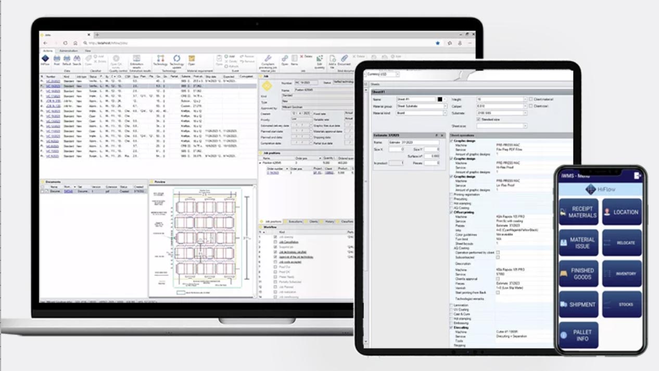The height and width of the screenshot is (371, 659).
Task: Open the History tab in job panel
Action: click(x=329, y=221)
